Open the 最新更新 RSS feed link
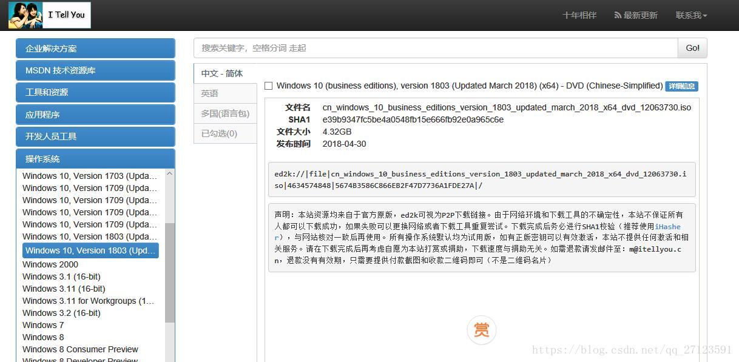The image size is (739, 362). coord(636,15)
